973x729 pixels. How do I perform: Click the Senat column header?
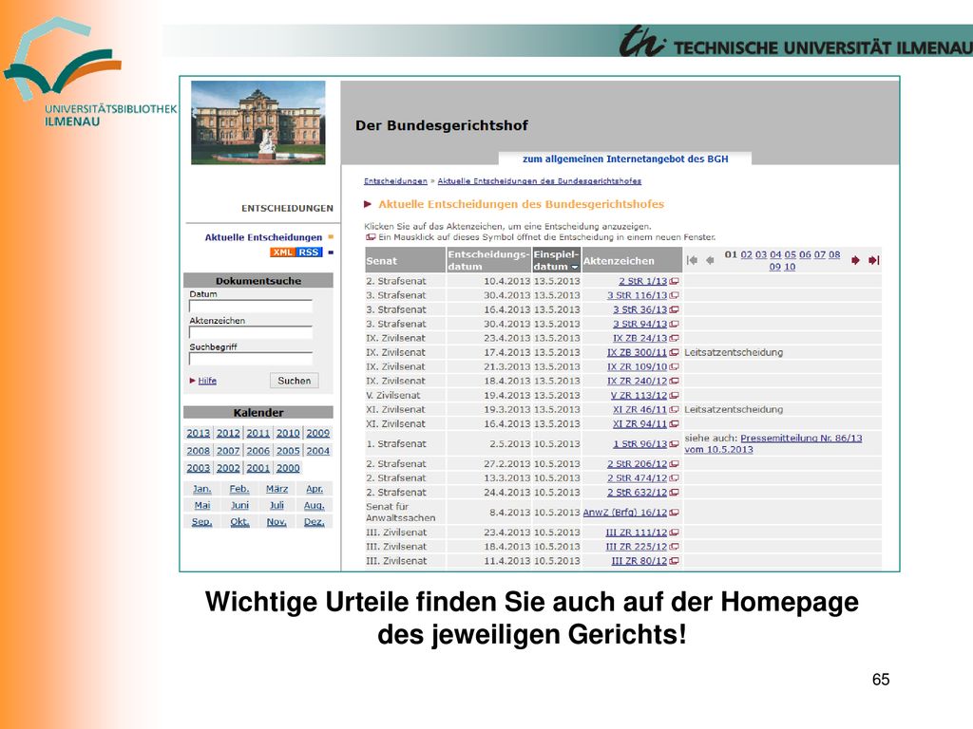(405, 260)
